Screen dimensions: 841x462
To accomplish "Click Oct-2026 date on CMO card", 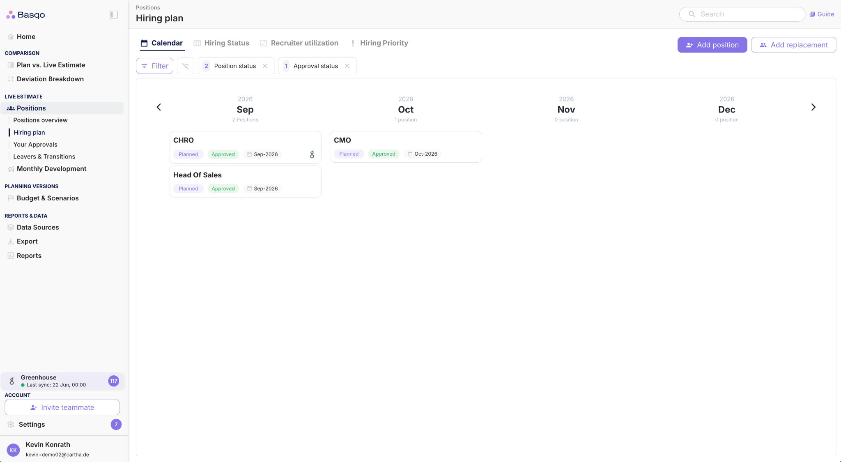I will click(423, 154).
